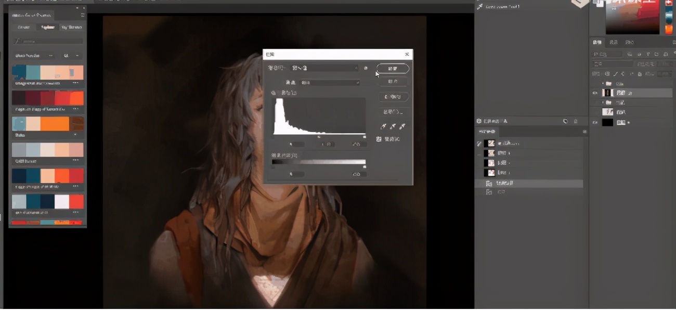The width and height of the screenshot is (676, 310).
Task: Click the ellipsis on the first color theme
Action: [75, 83]
